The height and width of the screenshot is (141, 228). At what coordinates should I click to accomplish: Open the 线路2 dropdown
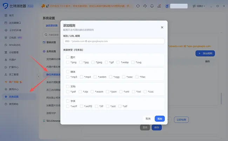[199, 6]
